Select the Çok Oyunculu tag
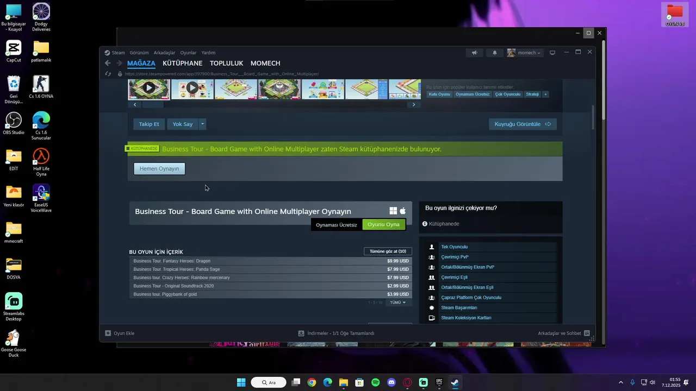Screen dimensions: 696x391 [508, 94]
